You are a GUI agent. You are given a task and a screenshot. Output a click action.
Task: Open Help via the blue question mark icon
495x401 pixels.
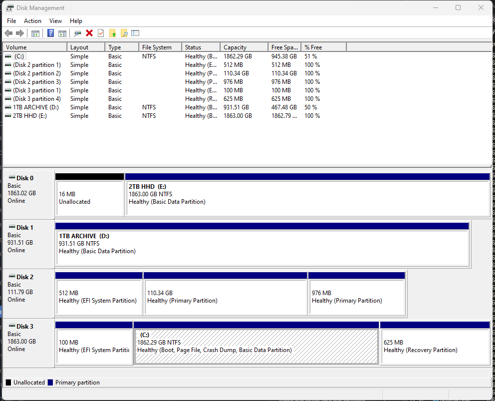50,33
